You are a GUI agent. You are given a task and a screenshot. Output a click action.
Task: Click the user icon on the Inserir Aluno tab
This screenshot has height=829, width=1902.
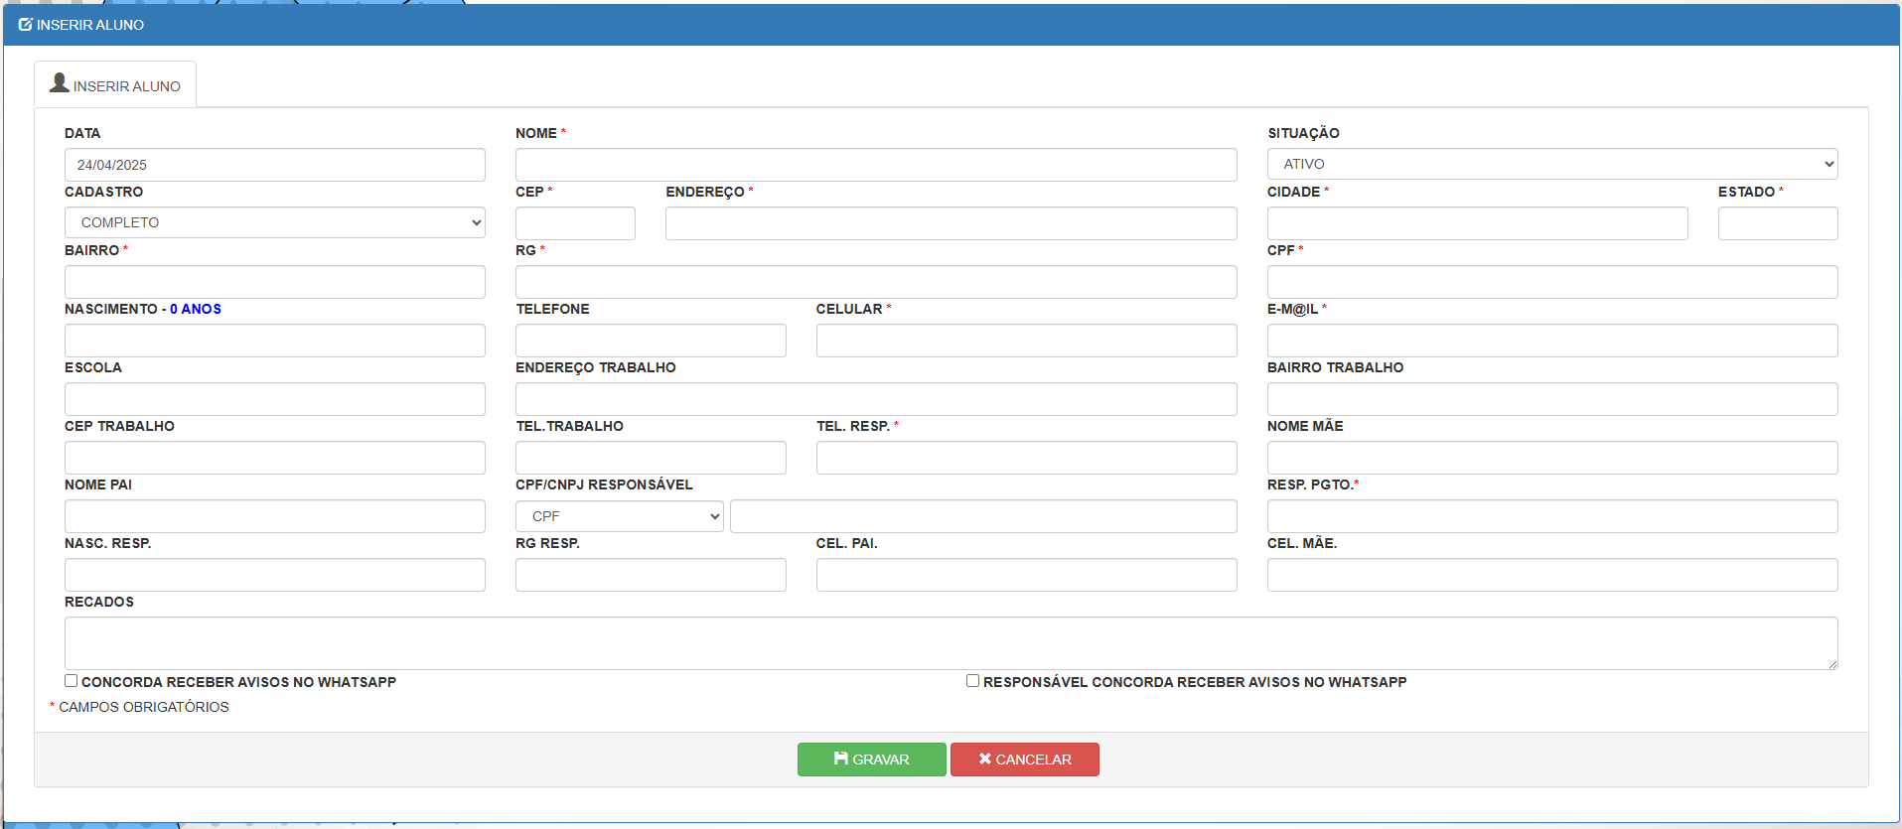click(x=60, y=83)
